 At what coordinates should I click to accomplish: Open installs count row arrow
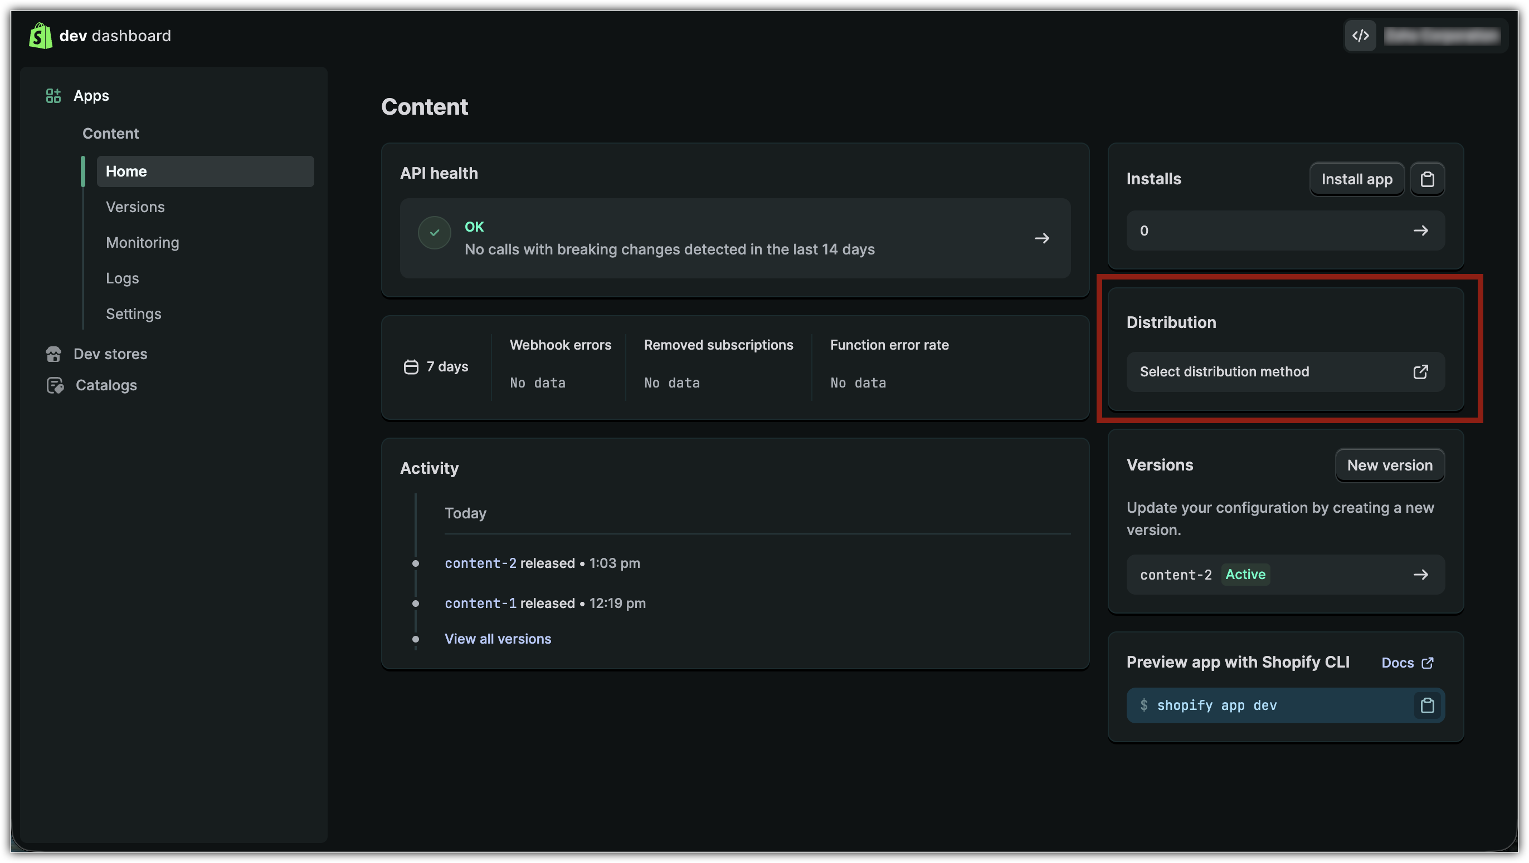click(x=1420, y=231)
